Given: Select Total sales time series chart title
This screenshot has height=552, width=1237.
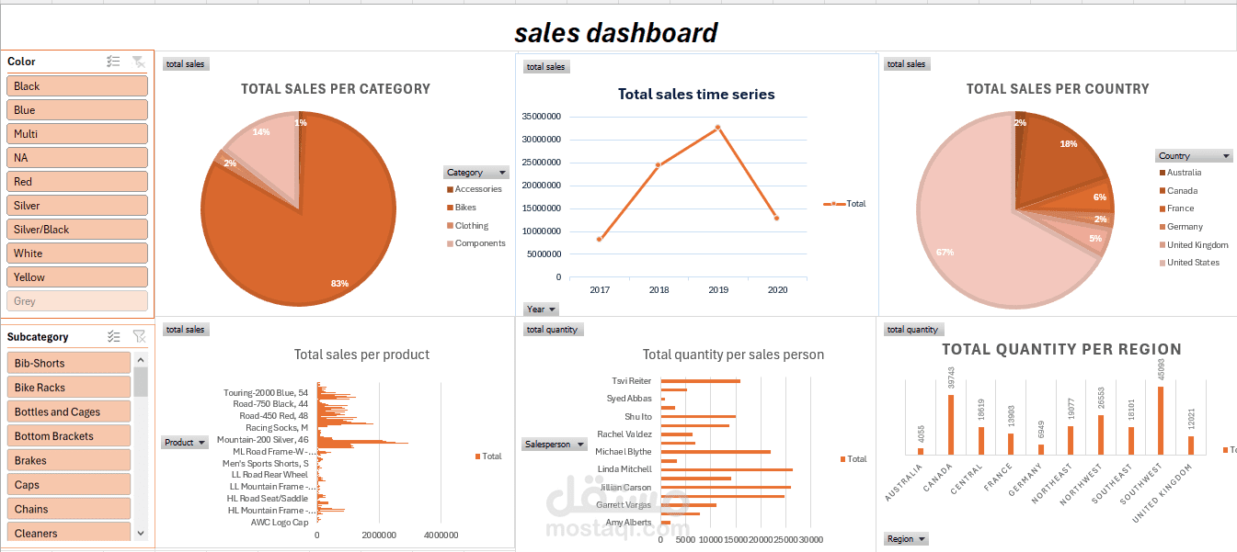Looking at the screenshot, I should tap(696, 94).
